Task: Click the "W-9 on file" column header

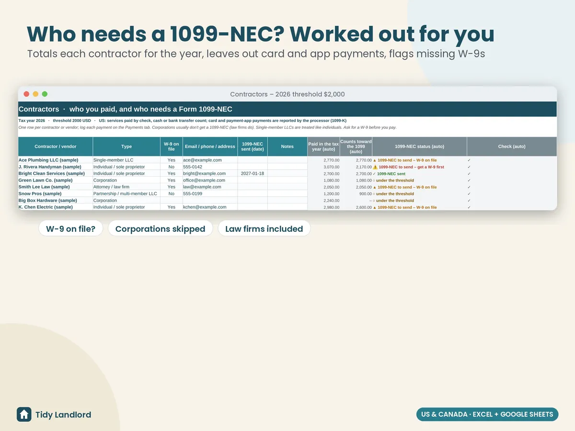Action: pos(172,147)
